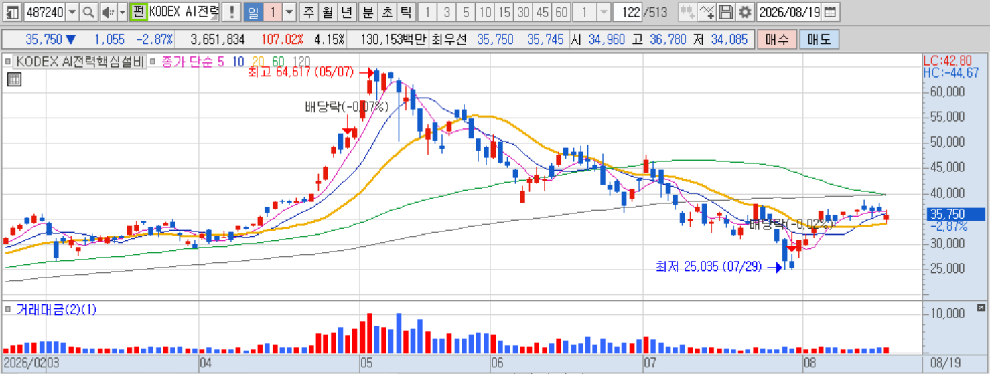Click the add indicator line icon
Screen dimensions: 990x374
(707, 12)
